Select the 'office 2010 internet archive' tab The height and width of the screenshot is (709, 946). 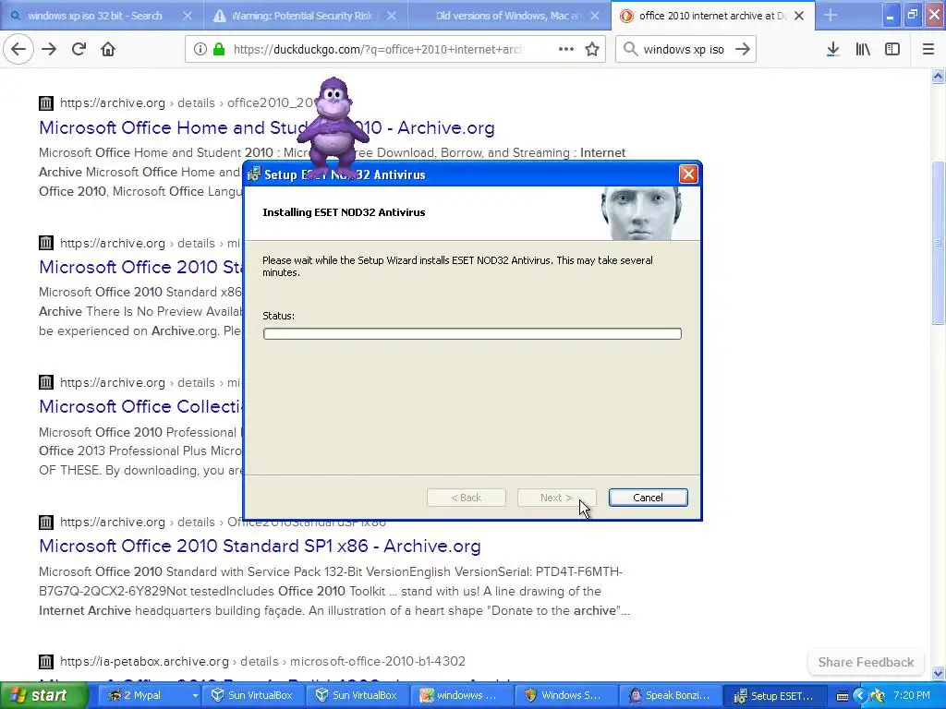712,16
